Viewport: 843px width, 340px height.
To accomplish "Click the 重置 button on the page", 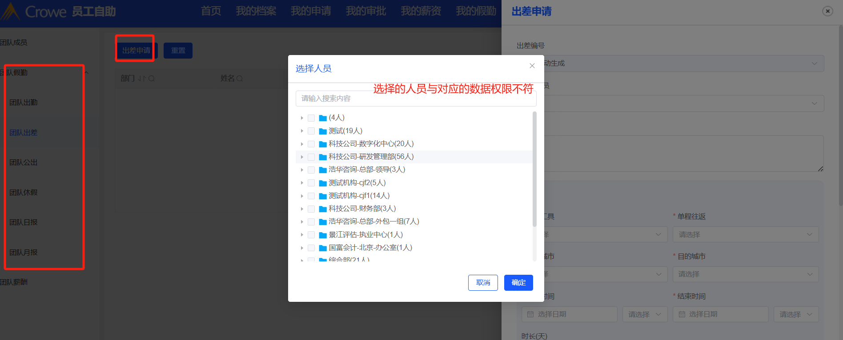I will [x=178, y=51].
